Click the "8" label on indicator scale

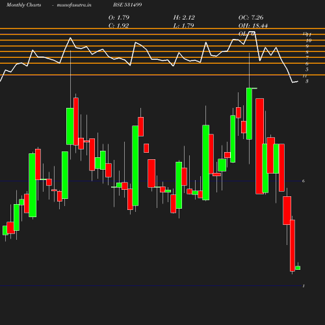[307, 52]
